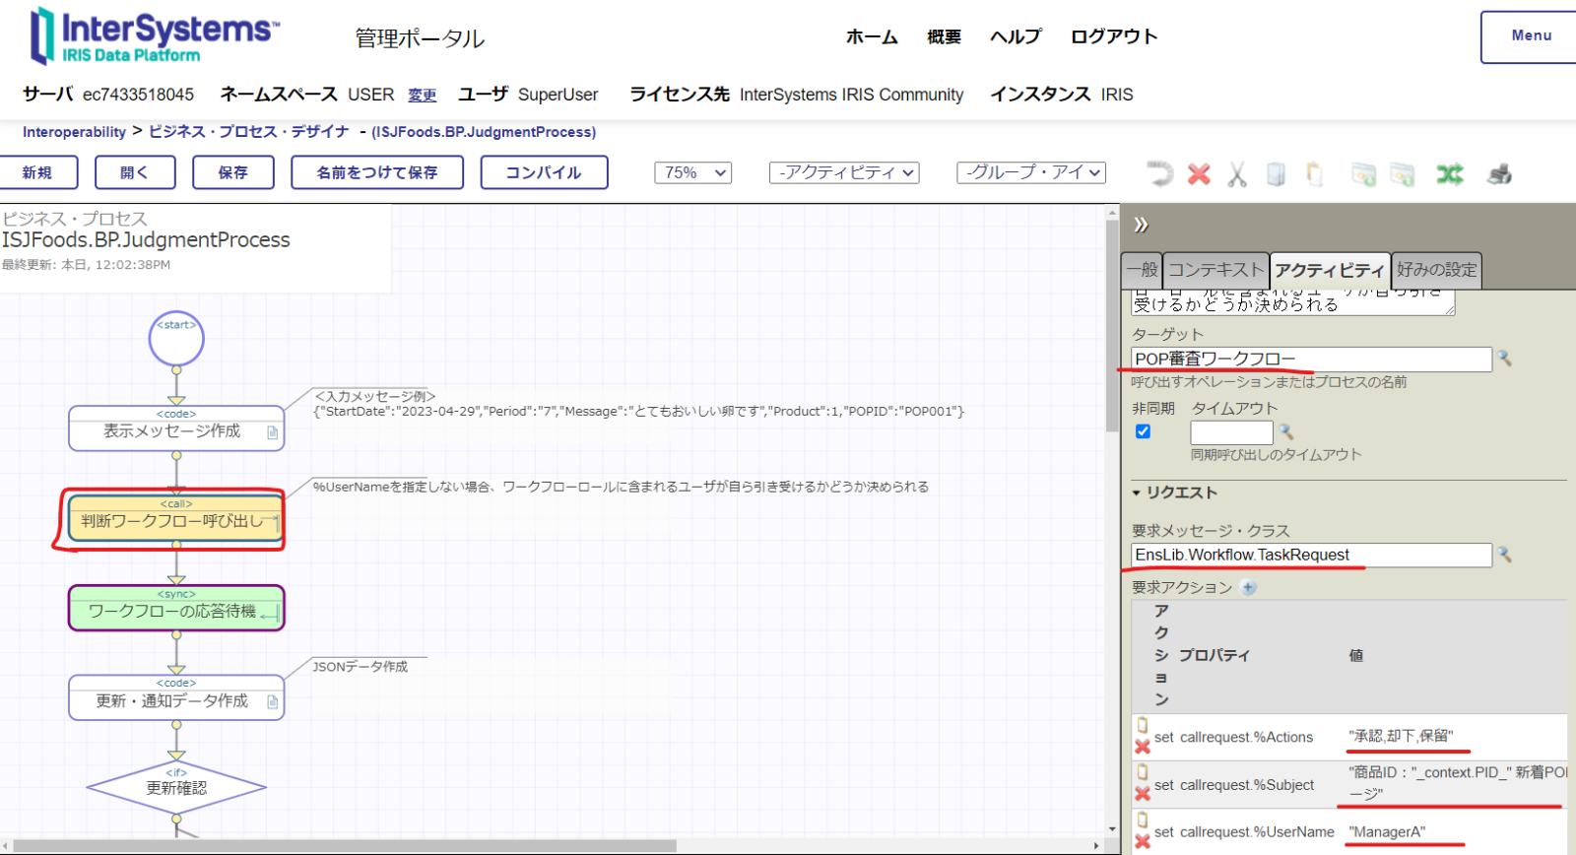The height and width of the screenshot is (855, 1576).
Task: Uncheck the 非同期 checkbox
Action: (1144, 431)
